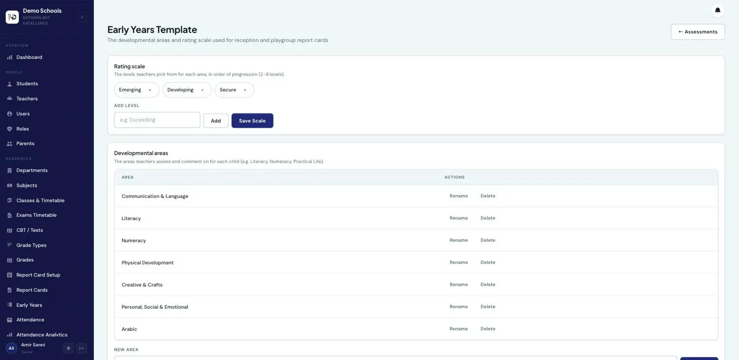Image resolution: width=739 pixels, height=360 pixels.
Task: Click the Report Cards icon
Action: pos(9,290)
